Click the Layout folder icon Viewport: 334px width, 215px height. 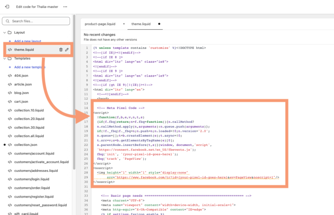coord(10,33)
